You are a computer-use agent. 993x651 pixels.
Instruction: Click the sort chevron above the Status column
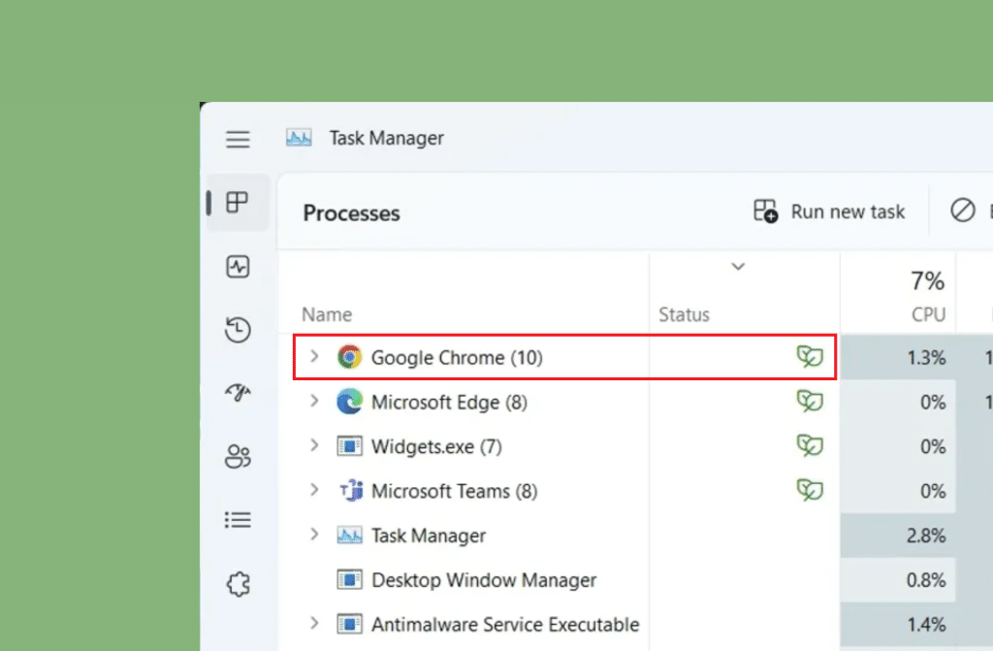tap(739, 266)
